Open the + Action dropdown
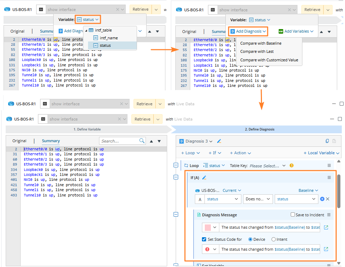This screenshot has width=345, height=267. (240, 153)
